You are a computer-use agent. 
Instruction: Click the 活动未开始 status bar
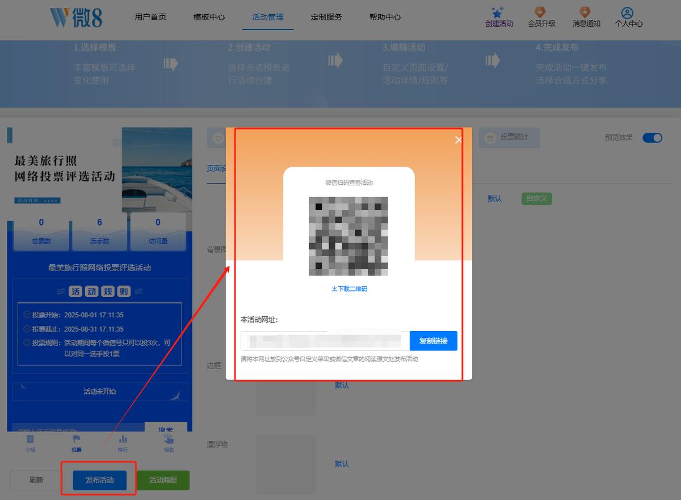99,391
